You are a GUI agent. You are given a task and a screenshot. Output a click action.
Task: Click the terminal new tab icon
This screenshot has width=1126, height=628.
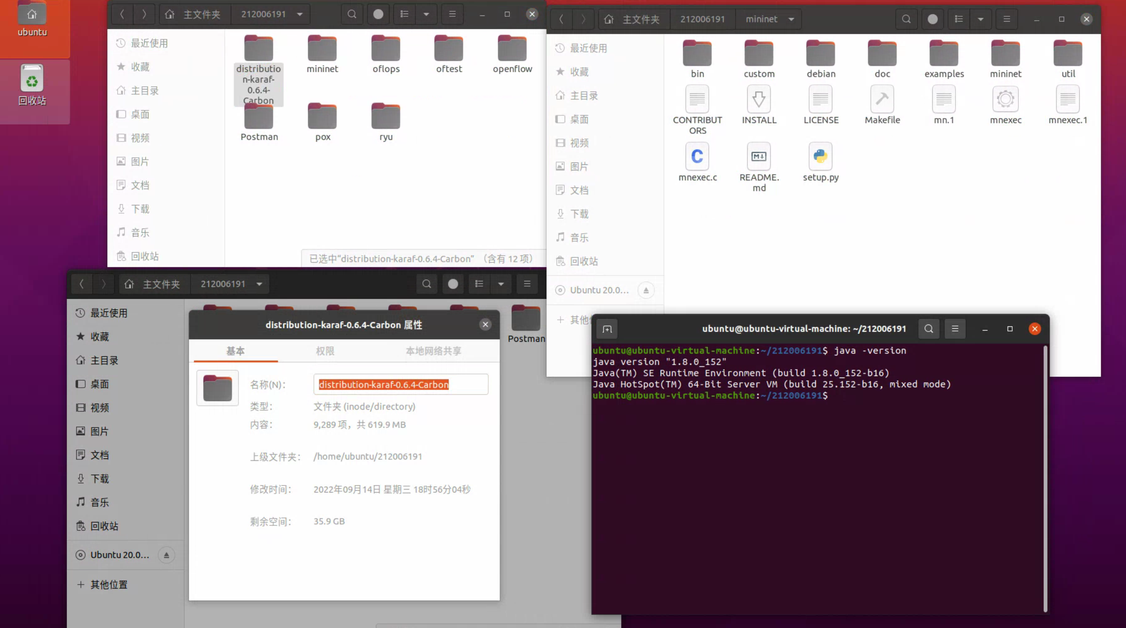click(x=607, y=329)
